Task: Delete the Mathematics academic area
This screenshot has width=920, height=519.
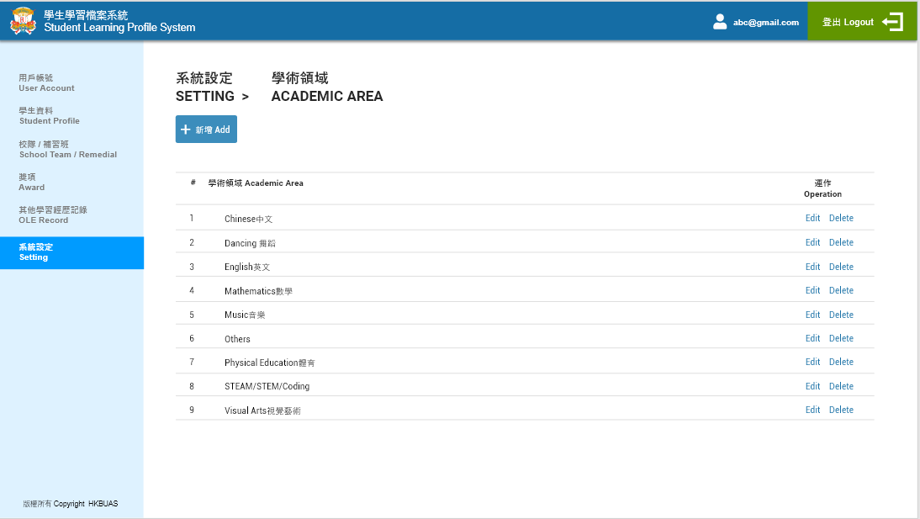Action: click(841, 290)
